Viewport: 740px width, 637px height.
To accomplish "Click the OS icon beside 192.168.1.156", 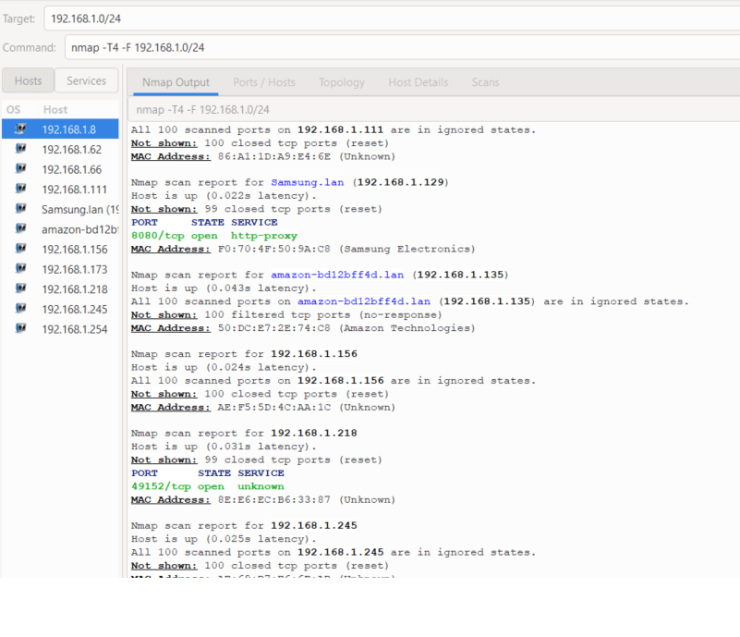I will (x=20, y=249).
